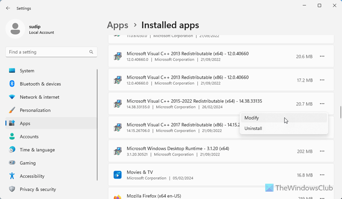Click 202 MB size value
The width and height of the screenshot is (342, 199).
305,152
